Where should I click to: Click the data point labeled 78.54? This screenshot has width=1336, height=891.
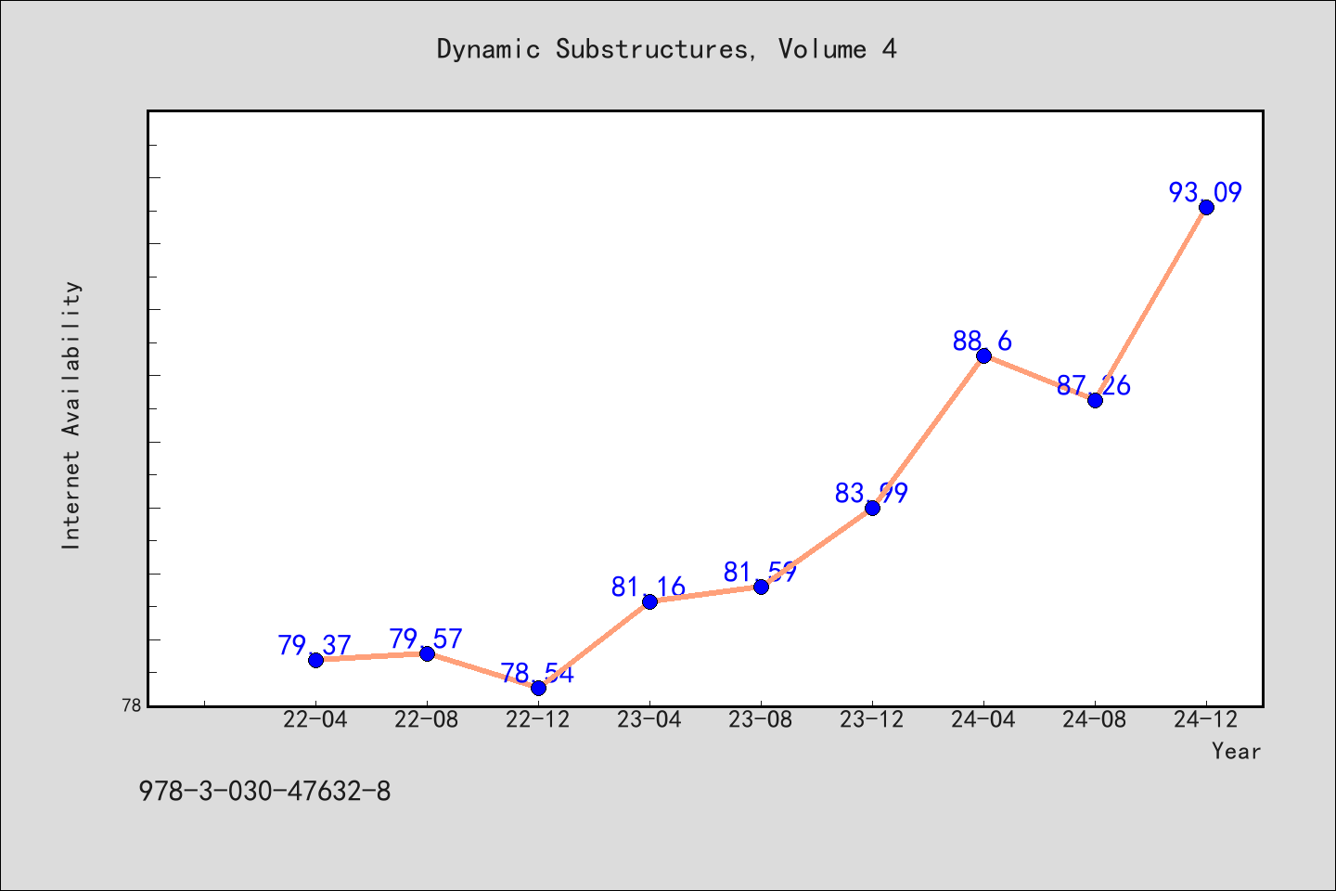tap(538, 688)
